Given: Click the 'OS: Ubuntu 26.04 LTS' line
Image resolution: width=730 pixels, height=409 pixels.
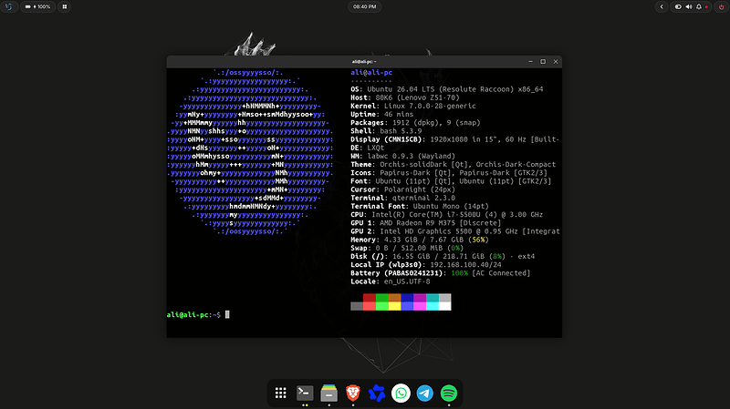Looking at the screenshot, I should click(x=447, y=89).
